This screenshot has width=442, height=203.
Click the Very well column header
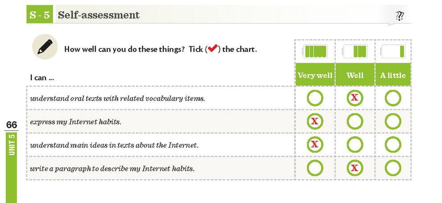tap(315, 75)
